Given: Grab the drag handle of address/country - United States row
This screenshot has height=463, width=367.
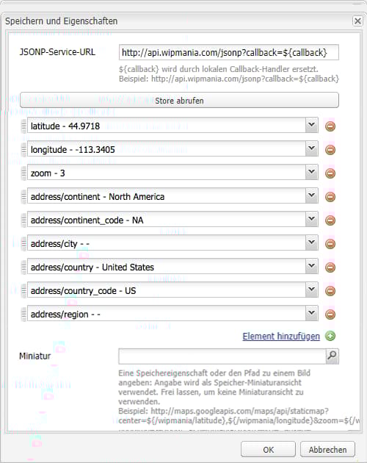Looking at the screenshot, I should point(23,268).
